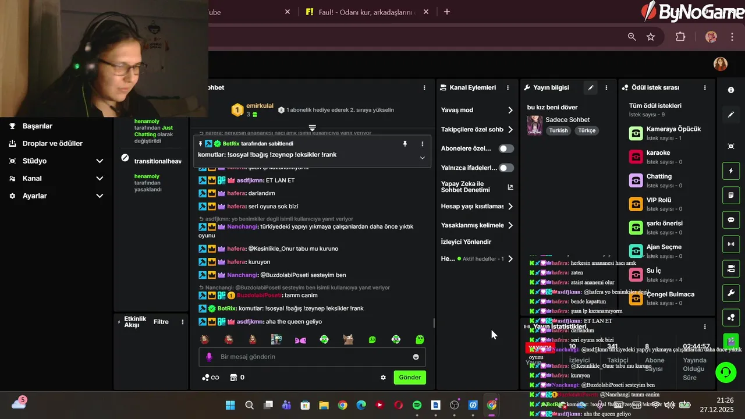Edit stream info with pencil icon
Image resolution: width=745 pixels, height=419 pixels.
[x=591, y=87]
